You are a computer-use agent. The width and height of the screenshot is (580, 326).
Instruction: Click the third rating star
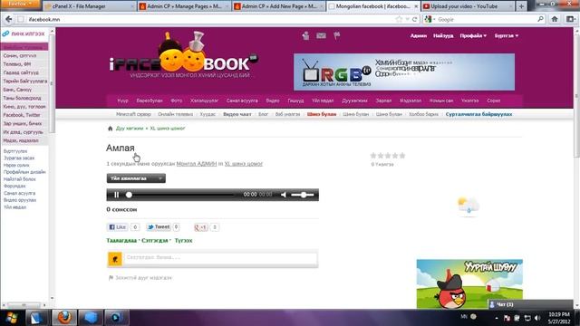388,156
